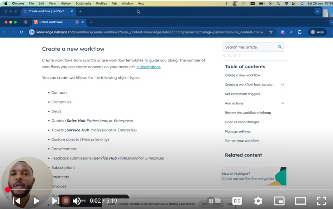333x209 pixels.
Task: Go to the previous search result chevron
Action: [x=224, y=55]
